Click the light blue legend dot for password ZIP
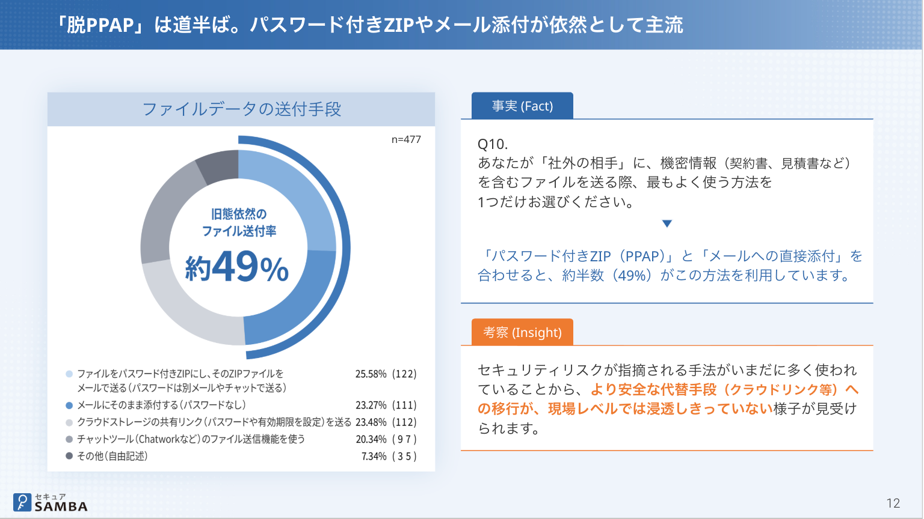924x519 pixels. pos(69,374)
